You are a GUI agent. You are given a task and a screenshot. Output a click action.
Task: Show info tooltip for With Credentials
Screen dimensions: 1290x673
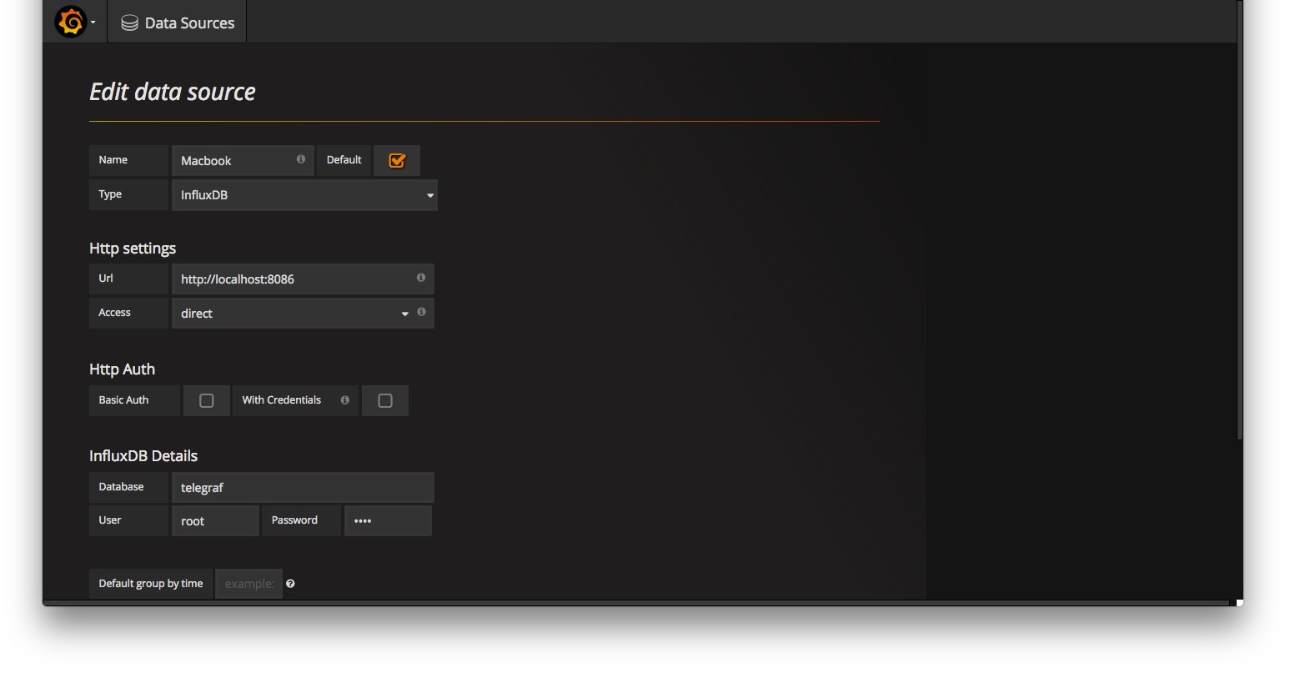click(x=345, y=400)
